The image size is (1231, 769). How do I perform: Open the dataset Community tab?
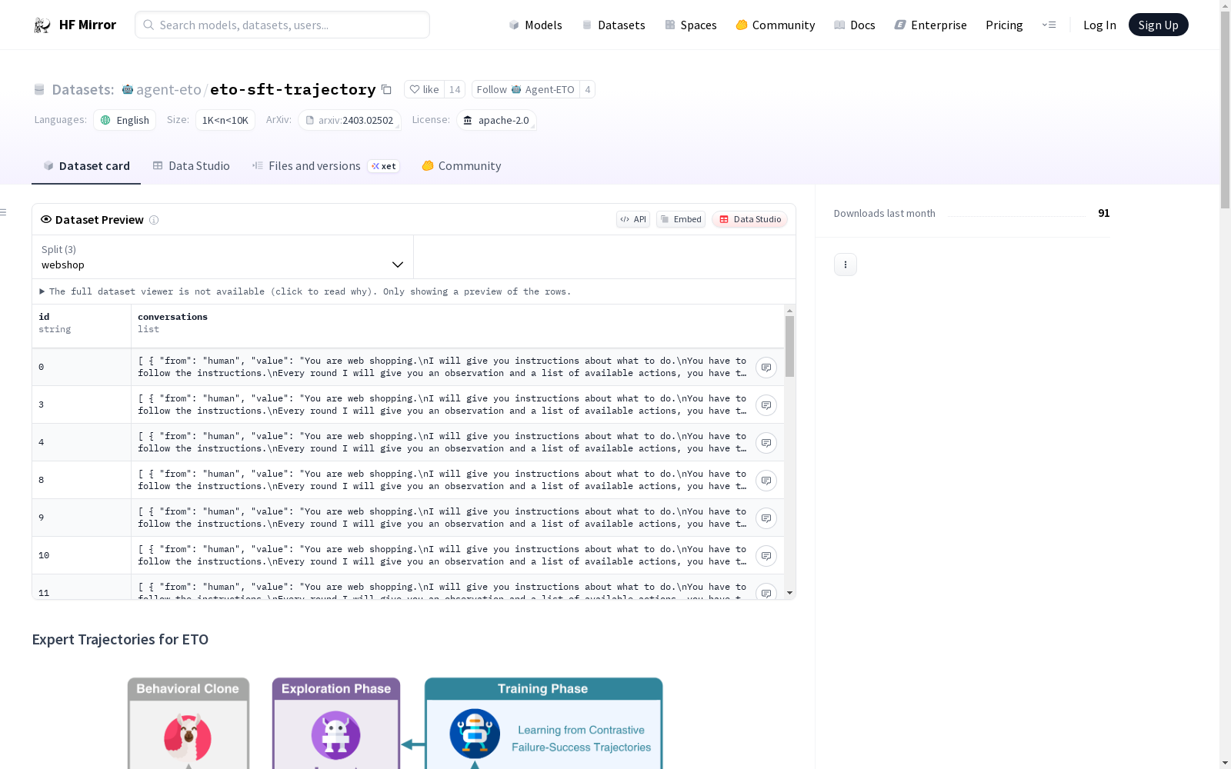(x=462, y=166)
